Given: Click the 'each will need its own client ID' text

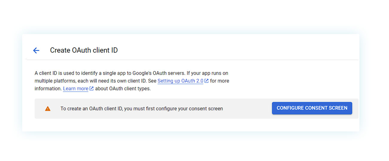Looking at the screenshot, I should click(112, 81).
